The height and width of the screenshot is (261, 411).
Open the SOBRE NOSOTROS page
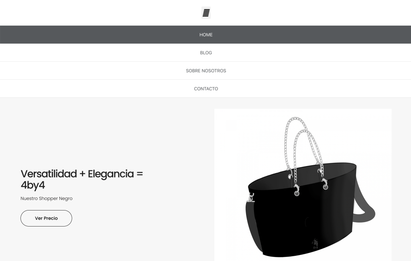[205, 71]
